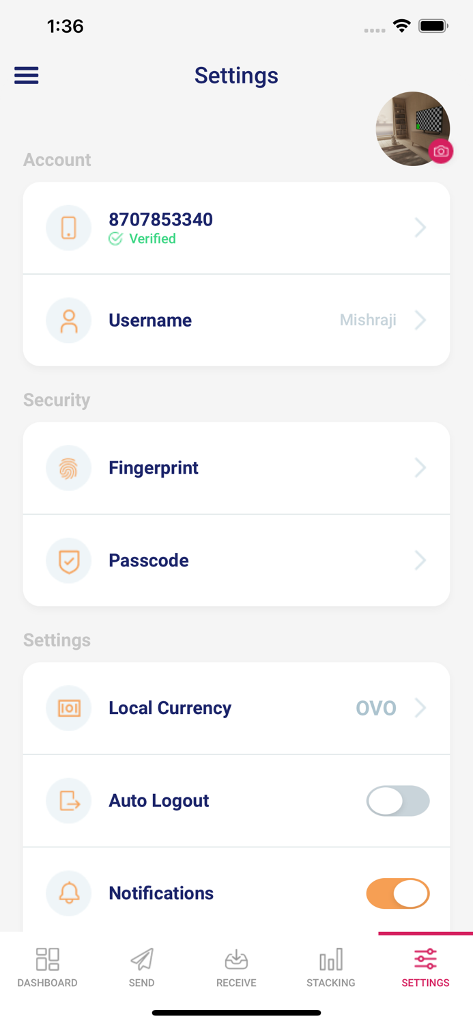The image size is (473, 1025).
Task: Tap the Auto Logout exit icon
Action: point(68,801)
